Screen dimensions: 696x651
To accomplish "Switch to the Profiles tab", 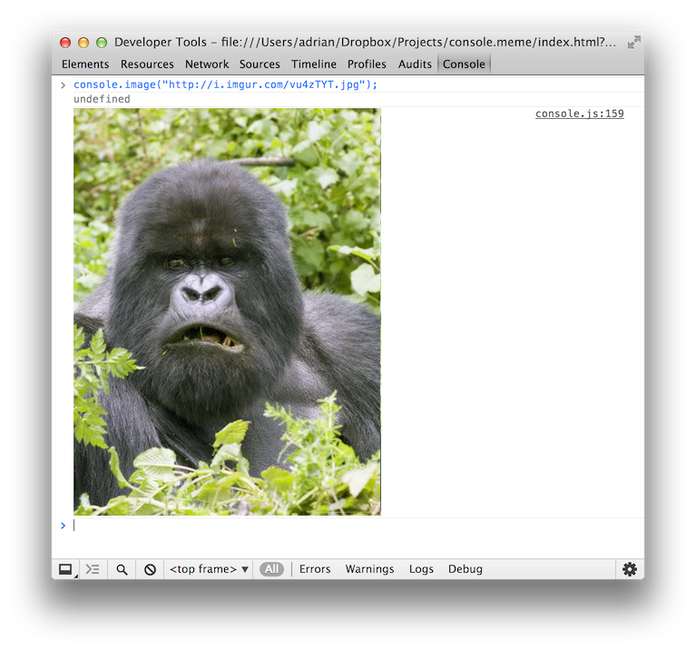I will 367,64.
